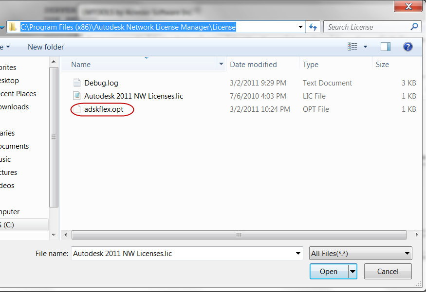This screenshot has height=292, width=426.
Task: Click the OPT File type cell
Action: 315,109
